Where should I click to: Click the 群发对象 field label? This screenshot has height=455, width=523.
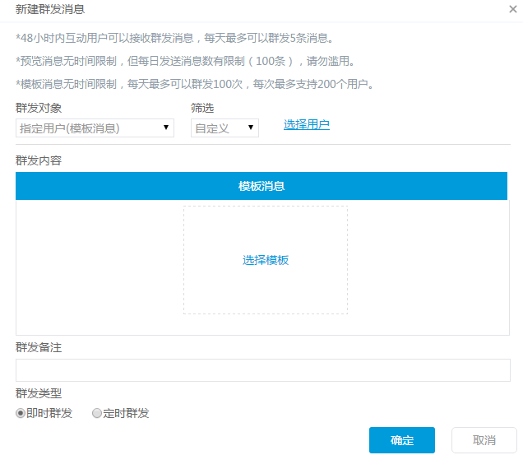[x=39, y=108]
